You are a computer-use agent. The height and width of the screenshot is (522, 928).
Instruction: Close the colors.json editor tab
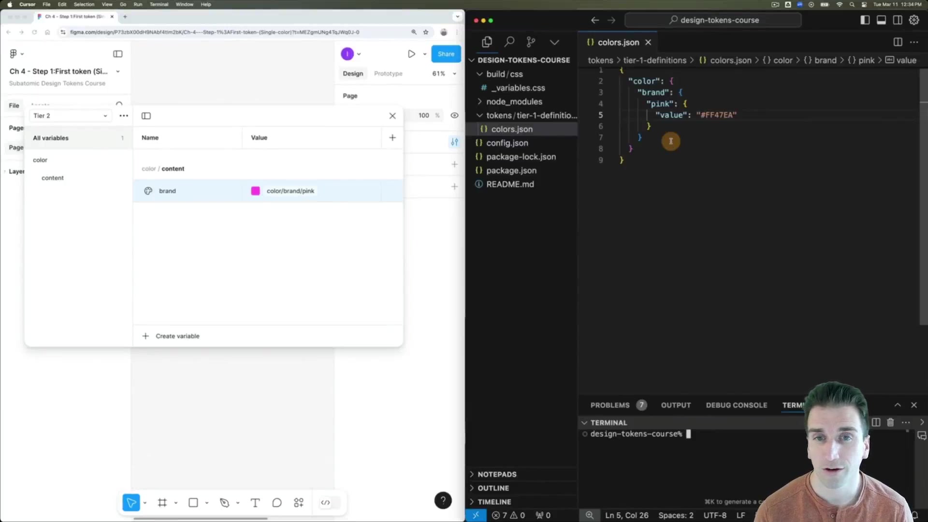click(x=648, y=43)
